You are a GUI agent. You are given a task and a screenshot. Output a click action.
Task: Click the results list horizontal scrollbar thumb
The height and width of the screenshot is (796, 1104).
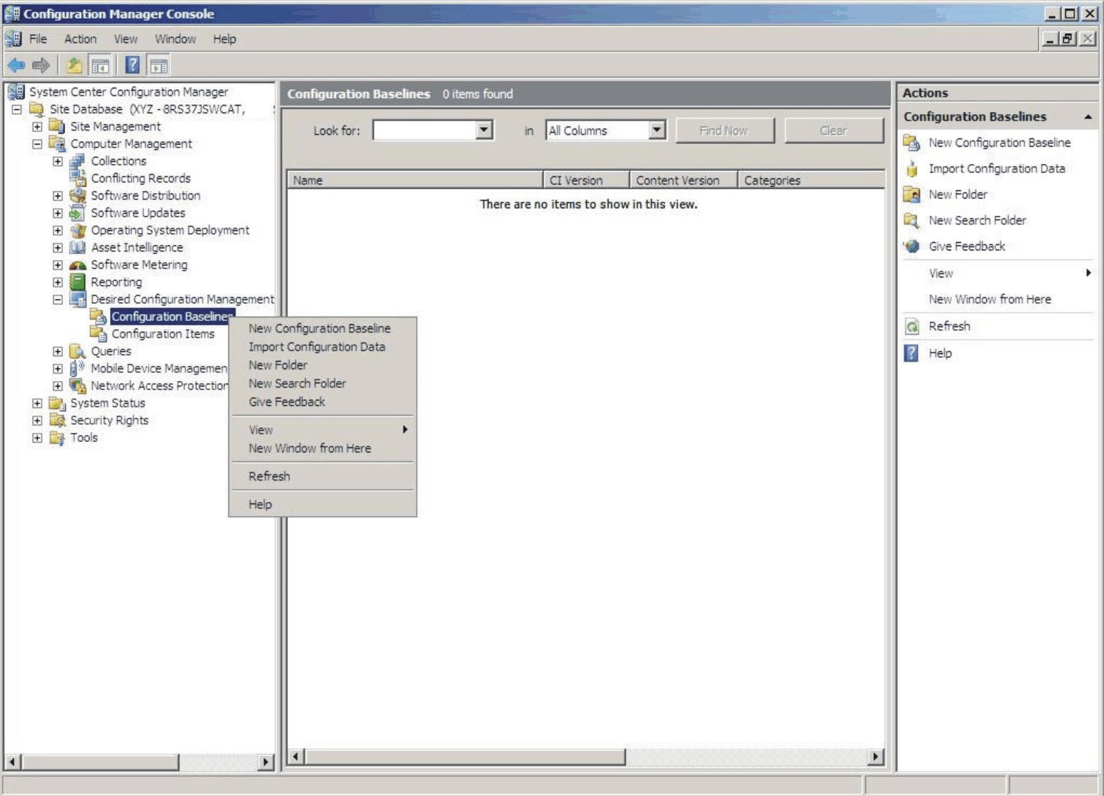point(464,757)
